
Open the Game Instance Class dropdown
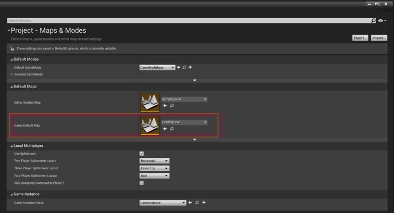click(163, 203)
